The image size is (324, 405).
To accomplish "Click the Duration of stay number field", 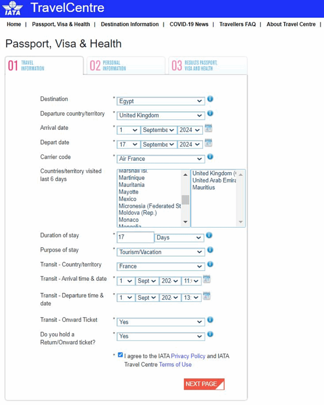I will 135,238.
